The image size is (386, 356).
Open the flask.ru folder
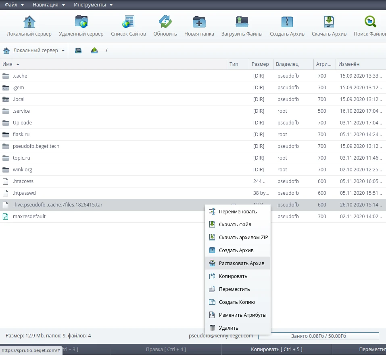tap(21, 135)
